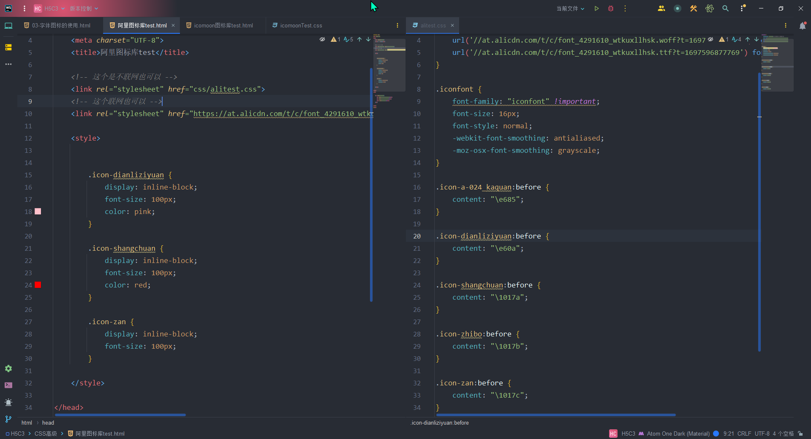Open warnings indicator in left editor

point(336,39)
